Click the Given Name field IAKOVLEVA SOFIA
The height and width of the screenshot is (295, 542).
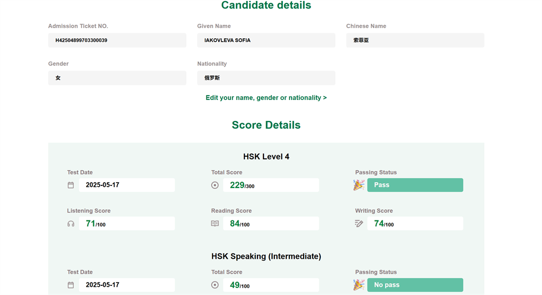(x=266, y=41)
